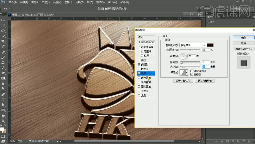Click the 新建样式(W)... button
The height and width of the screenshot is (144, 255).
(x=244, y=49)
